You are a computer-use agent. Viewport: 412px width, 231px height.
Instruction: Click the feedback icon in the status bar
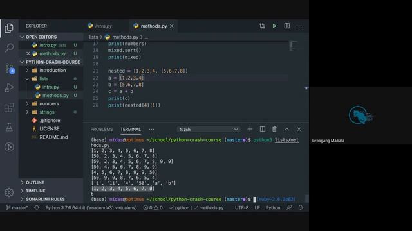[289, 207]
